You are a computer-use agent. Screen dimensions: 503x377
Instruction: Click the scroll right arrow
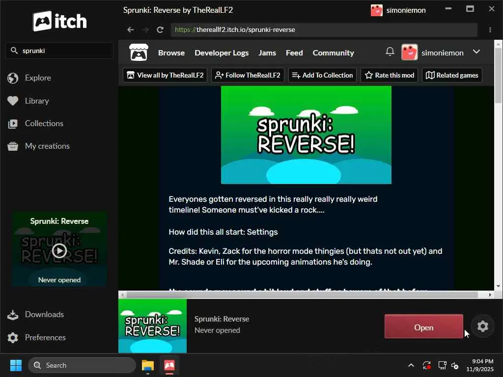(x=490, y=295)
